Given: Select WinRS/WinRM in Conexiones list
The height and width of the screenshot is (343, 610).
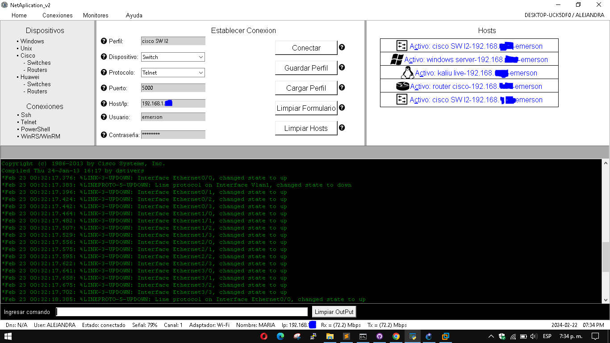Looking at the screenshot, I should (41, 136).
